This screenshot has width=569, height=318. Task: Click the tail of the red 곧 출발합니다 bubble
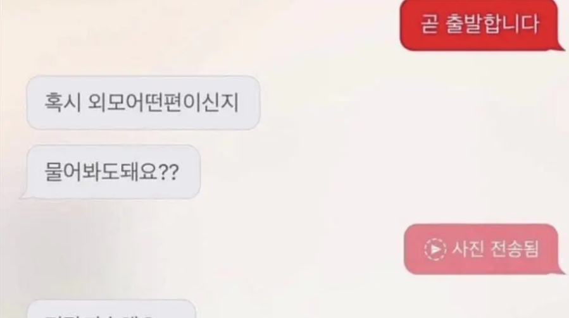561,46
